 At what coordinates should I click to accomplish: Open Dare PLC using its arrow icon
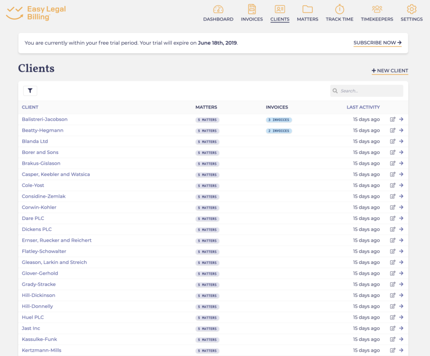point(401,218)
